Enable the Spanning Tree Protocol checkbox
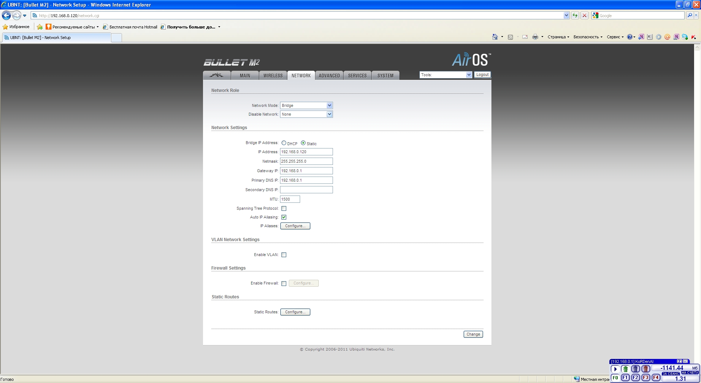This screenshot has width=701, height=383. 284,209
